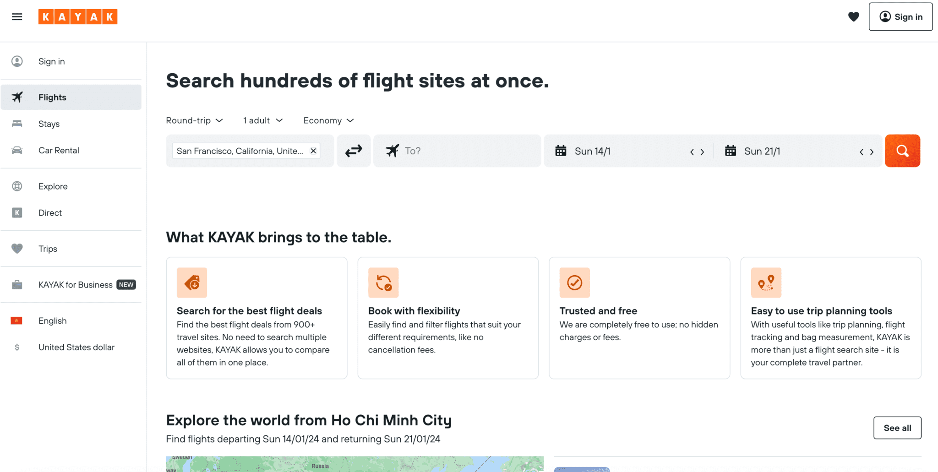Select the Direct icon in sidebar
The height and width of the screenshot is (472, 938).
click(x=17, y=212)
